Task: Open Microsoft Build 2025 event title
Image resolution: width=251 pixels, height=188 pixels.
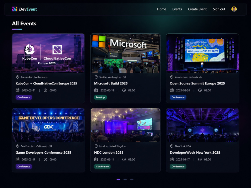Action: click(x=111, y=83)
